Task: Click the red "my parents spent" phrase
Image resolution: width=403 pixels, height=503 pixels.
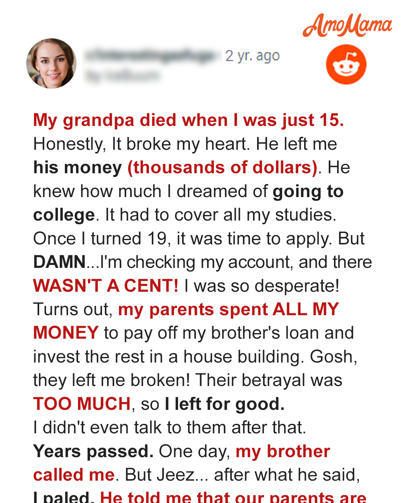Action: [x=193, y=309]
